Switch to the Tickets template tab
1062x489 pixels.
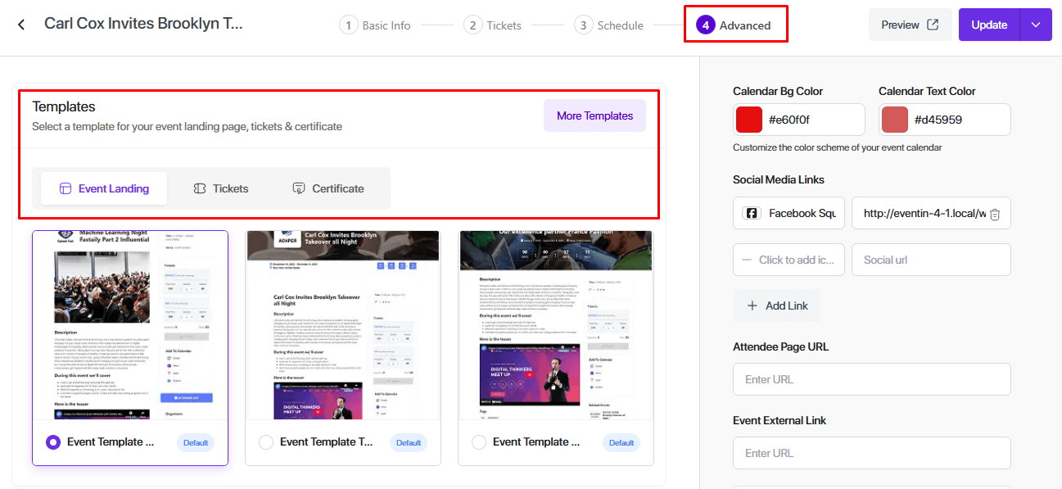[220, 188]
